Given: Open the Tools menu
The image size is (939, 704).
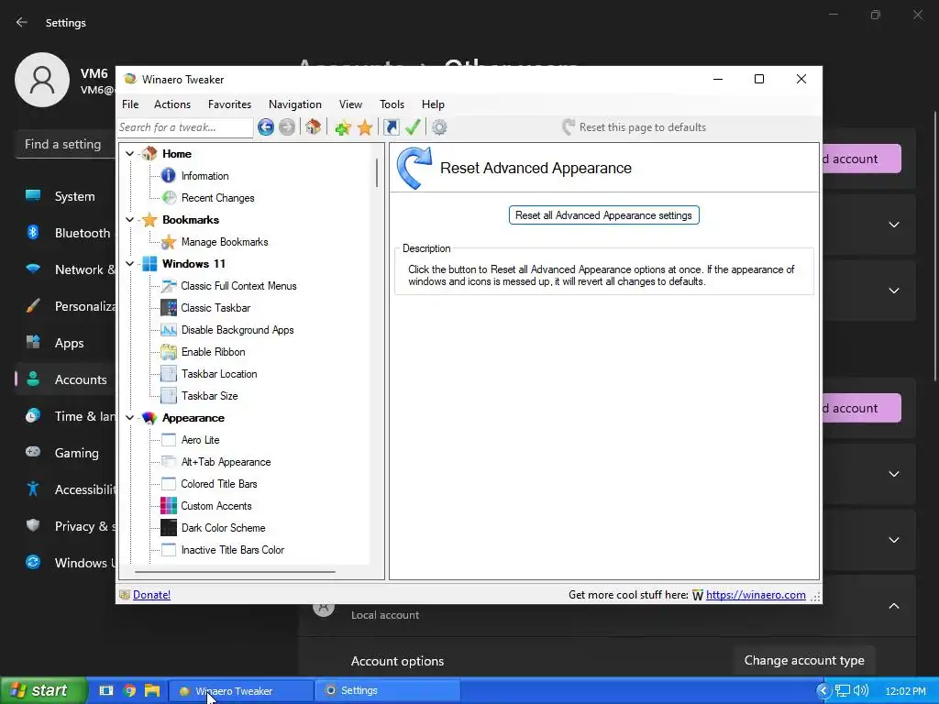Looking at the screenshot, I should (392, 104).
